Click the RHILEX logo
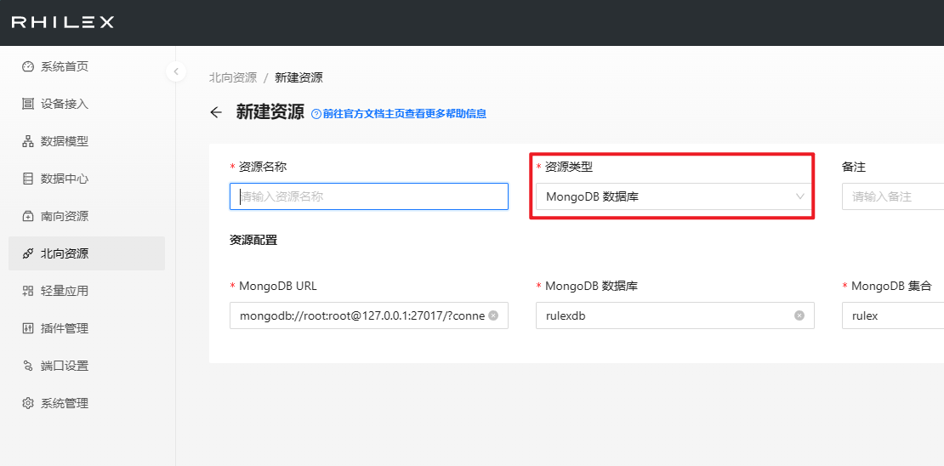Image resolution: width=944 pixels, height=466 pixels. click(x=63, y=22)
